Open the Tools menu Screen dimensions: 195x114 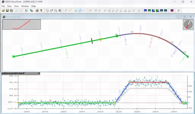16,6
